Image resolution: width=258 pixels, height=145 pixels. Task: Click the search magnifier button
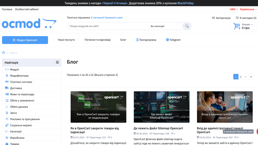coord(187,26)
